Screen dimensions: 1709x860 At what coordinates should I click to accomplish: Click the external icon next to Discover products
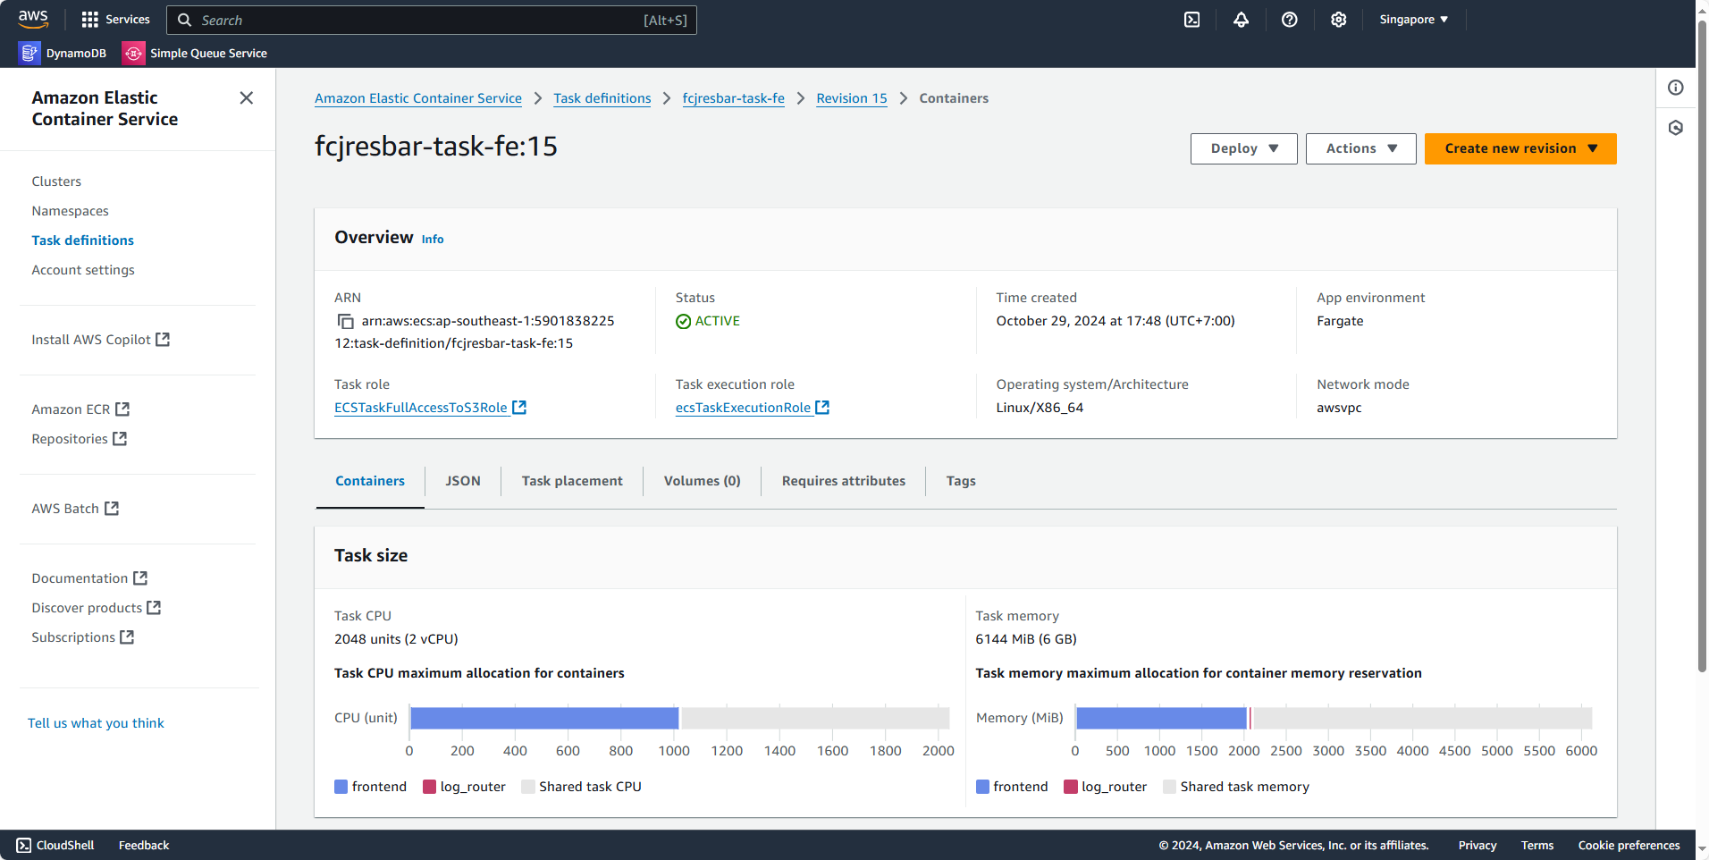click(154, 607)
